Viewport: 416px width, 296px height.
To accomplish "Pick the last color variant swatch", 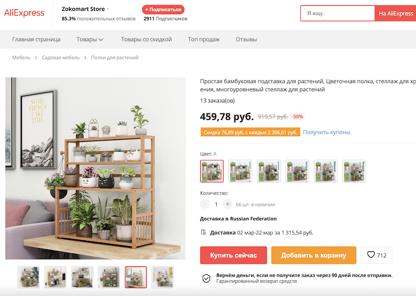I will coord(354,171).
